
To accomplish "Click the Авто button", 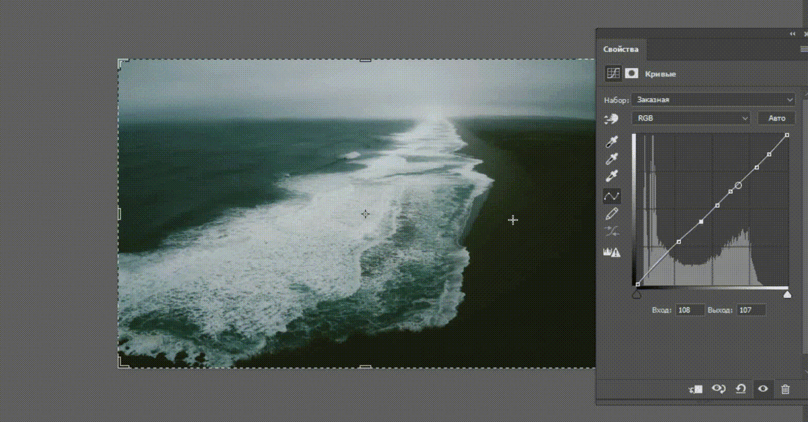I will coord(777,118).
